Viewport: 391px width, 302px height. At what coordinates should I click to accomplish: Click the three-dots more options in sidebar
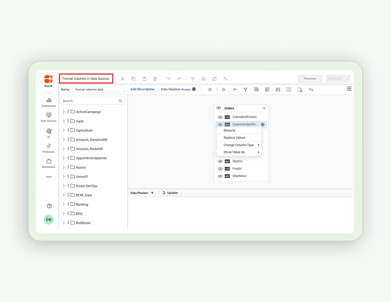(x=49, y=177)
